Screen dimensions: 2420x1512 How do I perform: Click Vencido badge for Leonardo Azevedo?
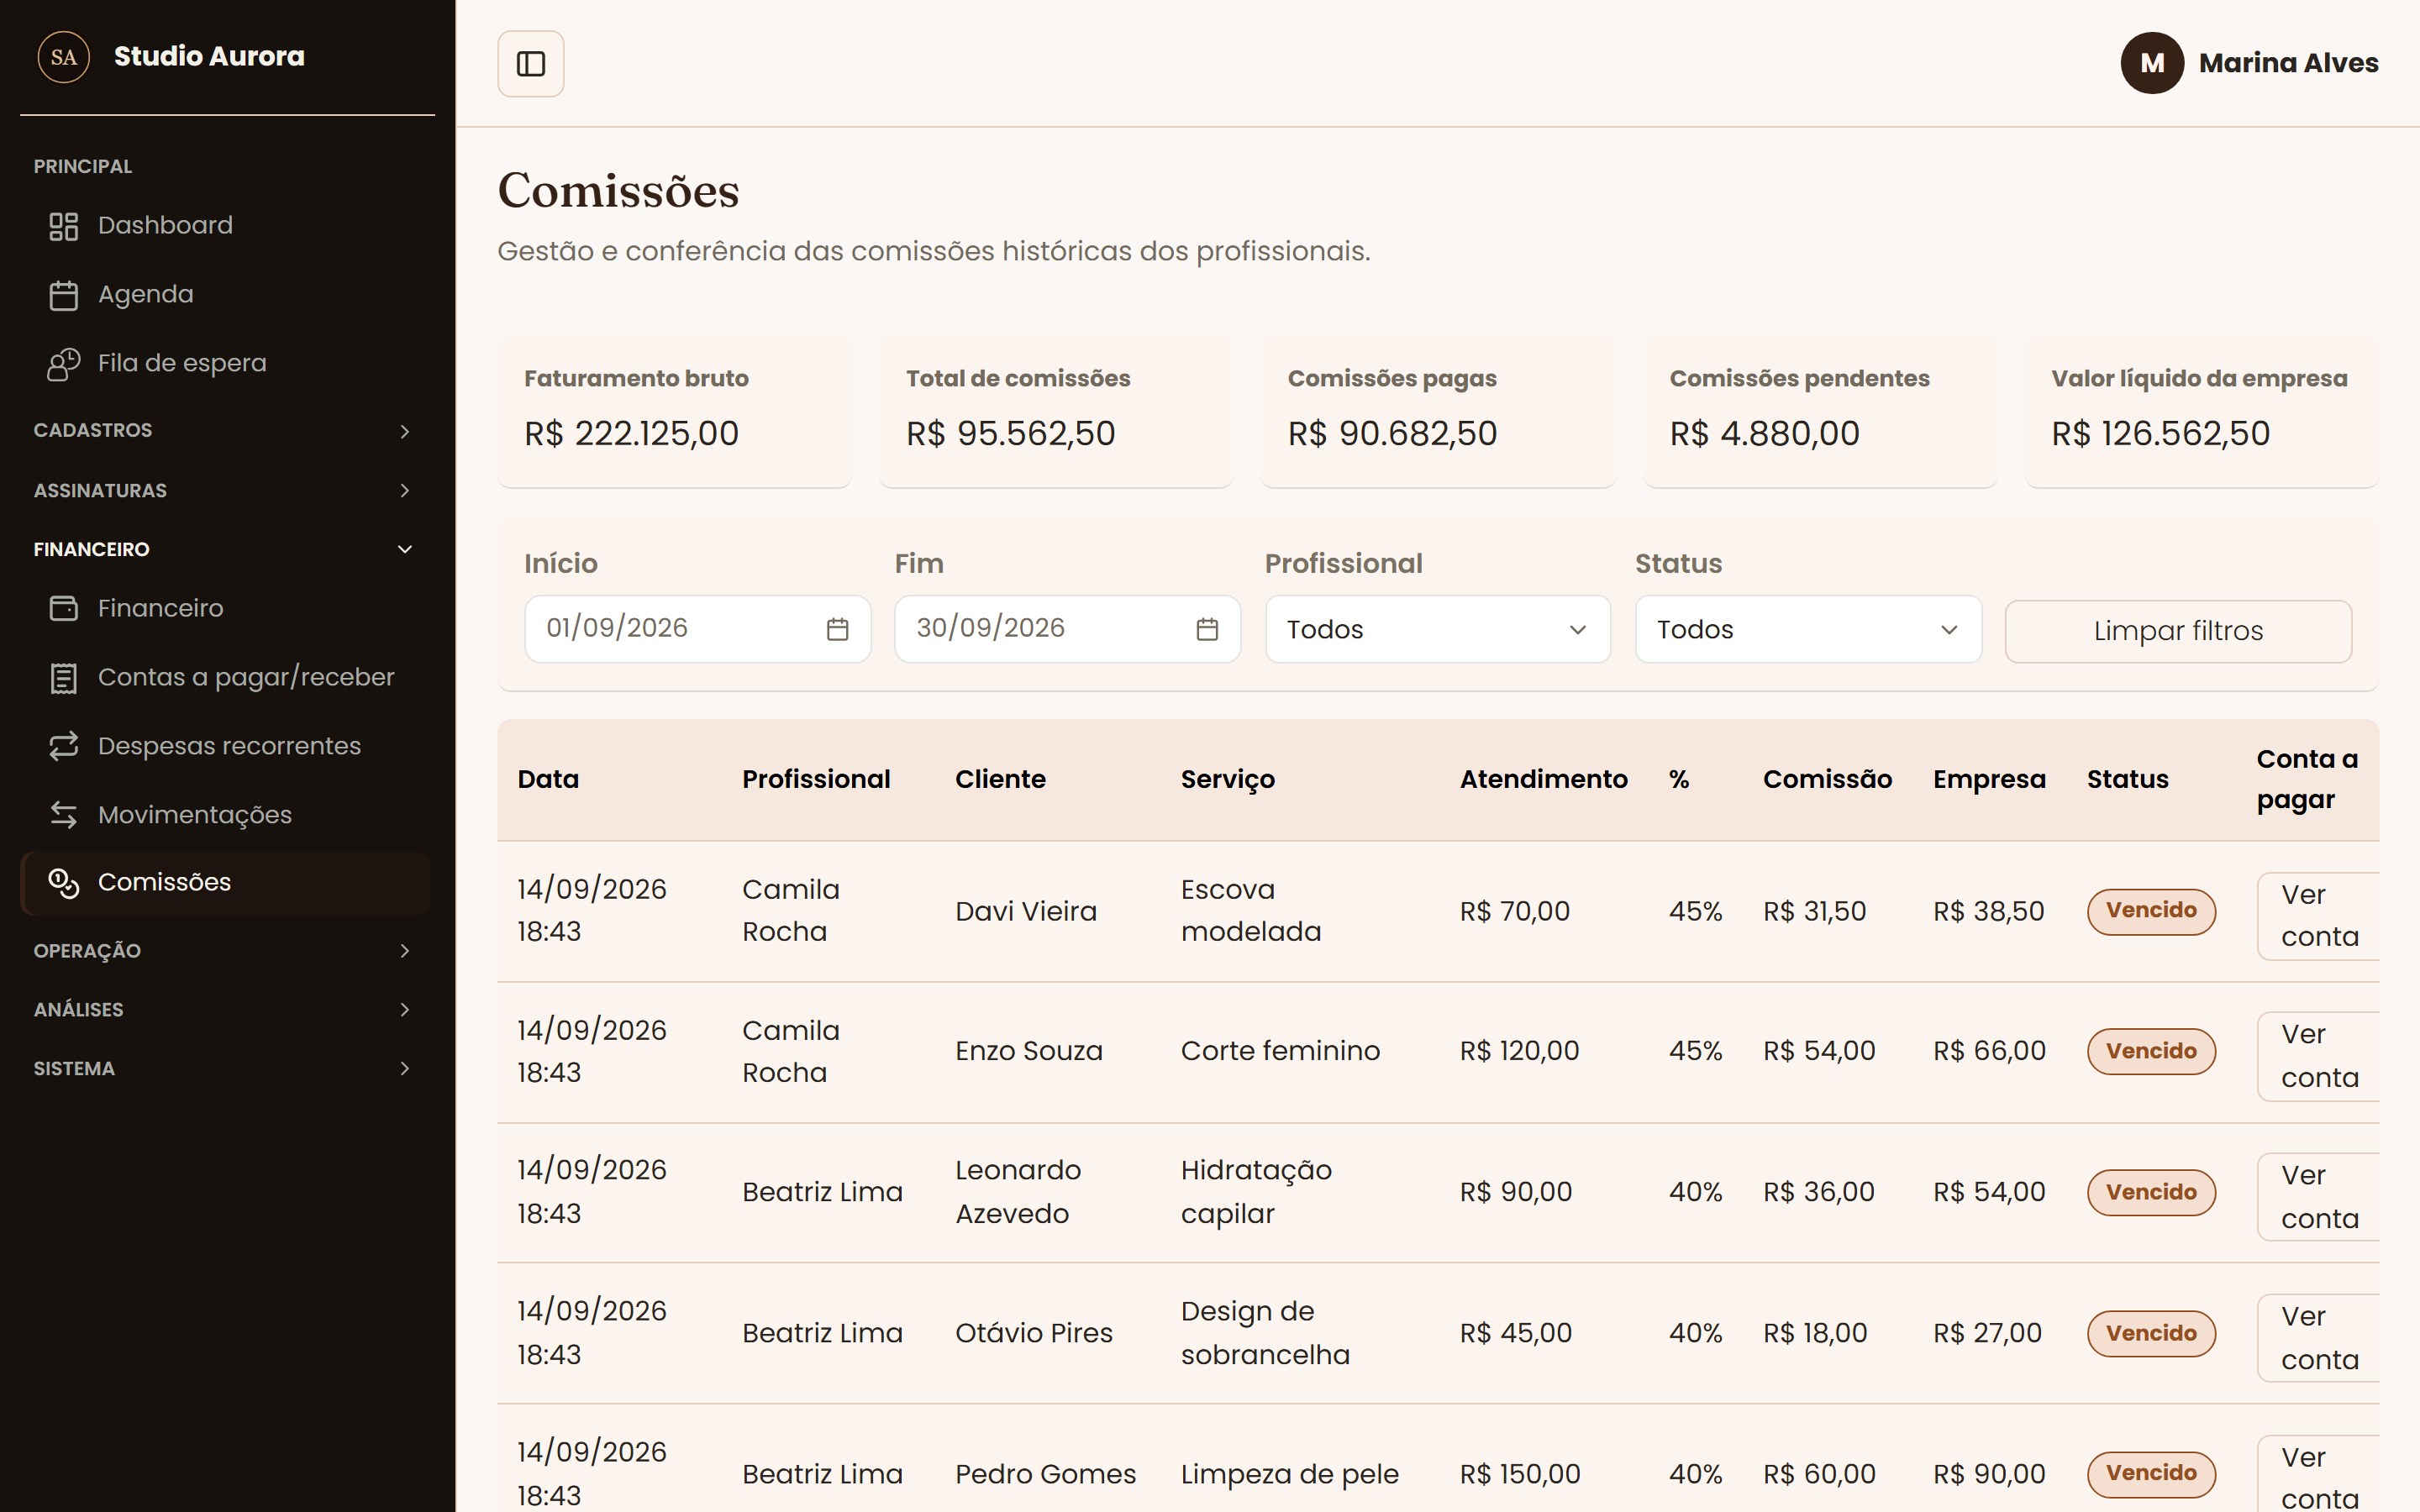[x=2151, y=1193]
